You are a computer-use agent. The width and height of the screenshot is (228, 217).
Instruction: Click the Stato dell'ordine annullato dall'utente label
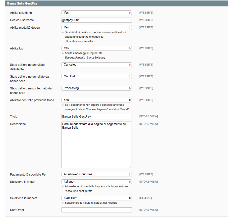click(x=27, y=67)
